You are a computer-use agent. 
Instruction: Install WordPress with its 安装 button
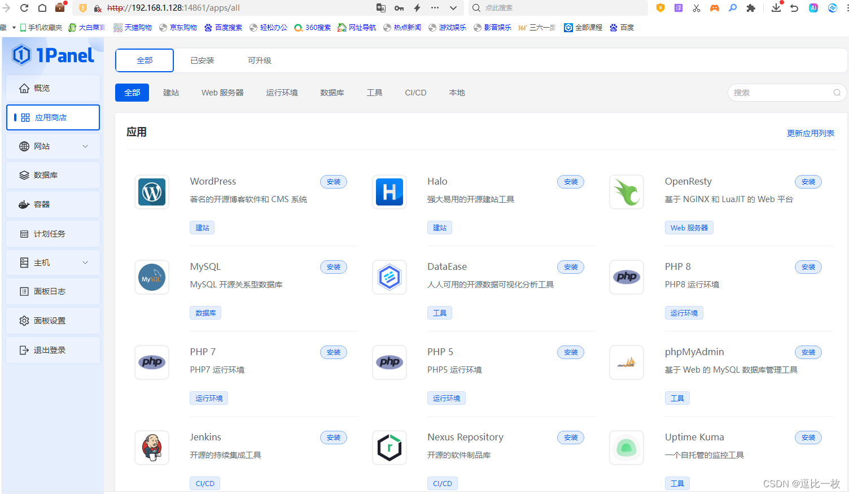[x=334, y=182]
